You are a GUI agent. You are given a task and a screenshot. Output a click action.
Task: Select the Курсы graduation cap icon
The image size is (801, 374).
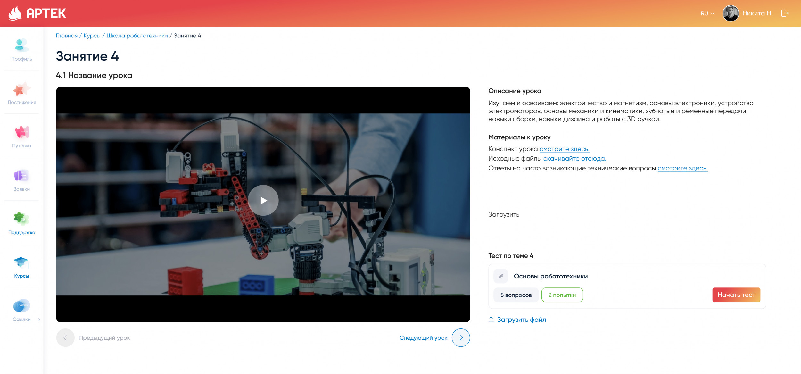(x=21, y=262)
